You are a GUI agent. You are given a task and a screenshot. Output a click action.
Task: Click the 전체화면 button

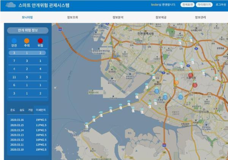(x=186, y=5)
